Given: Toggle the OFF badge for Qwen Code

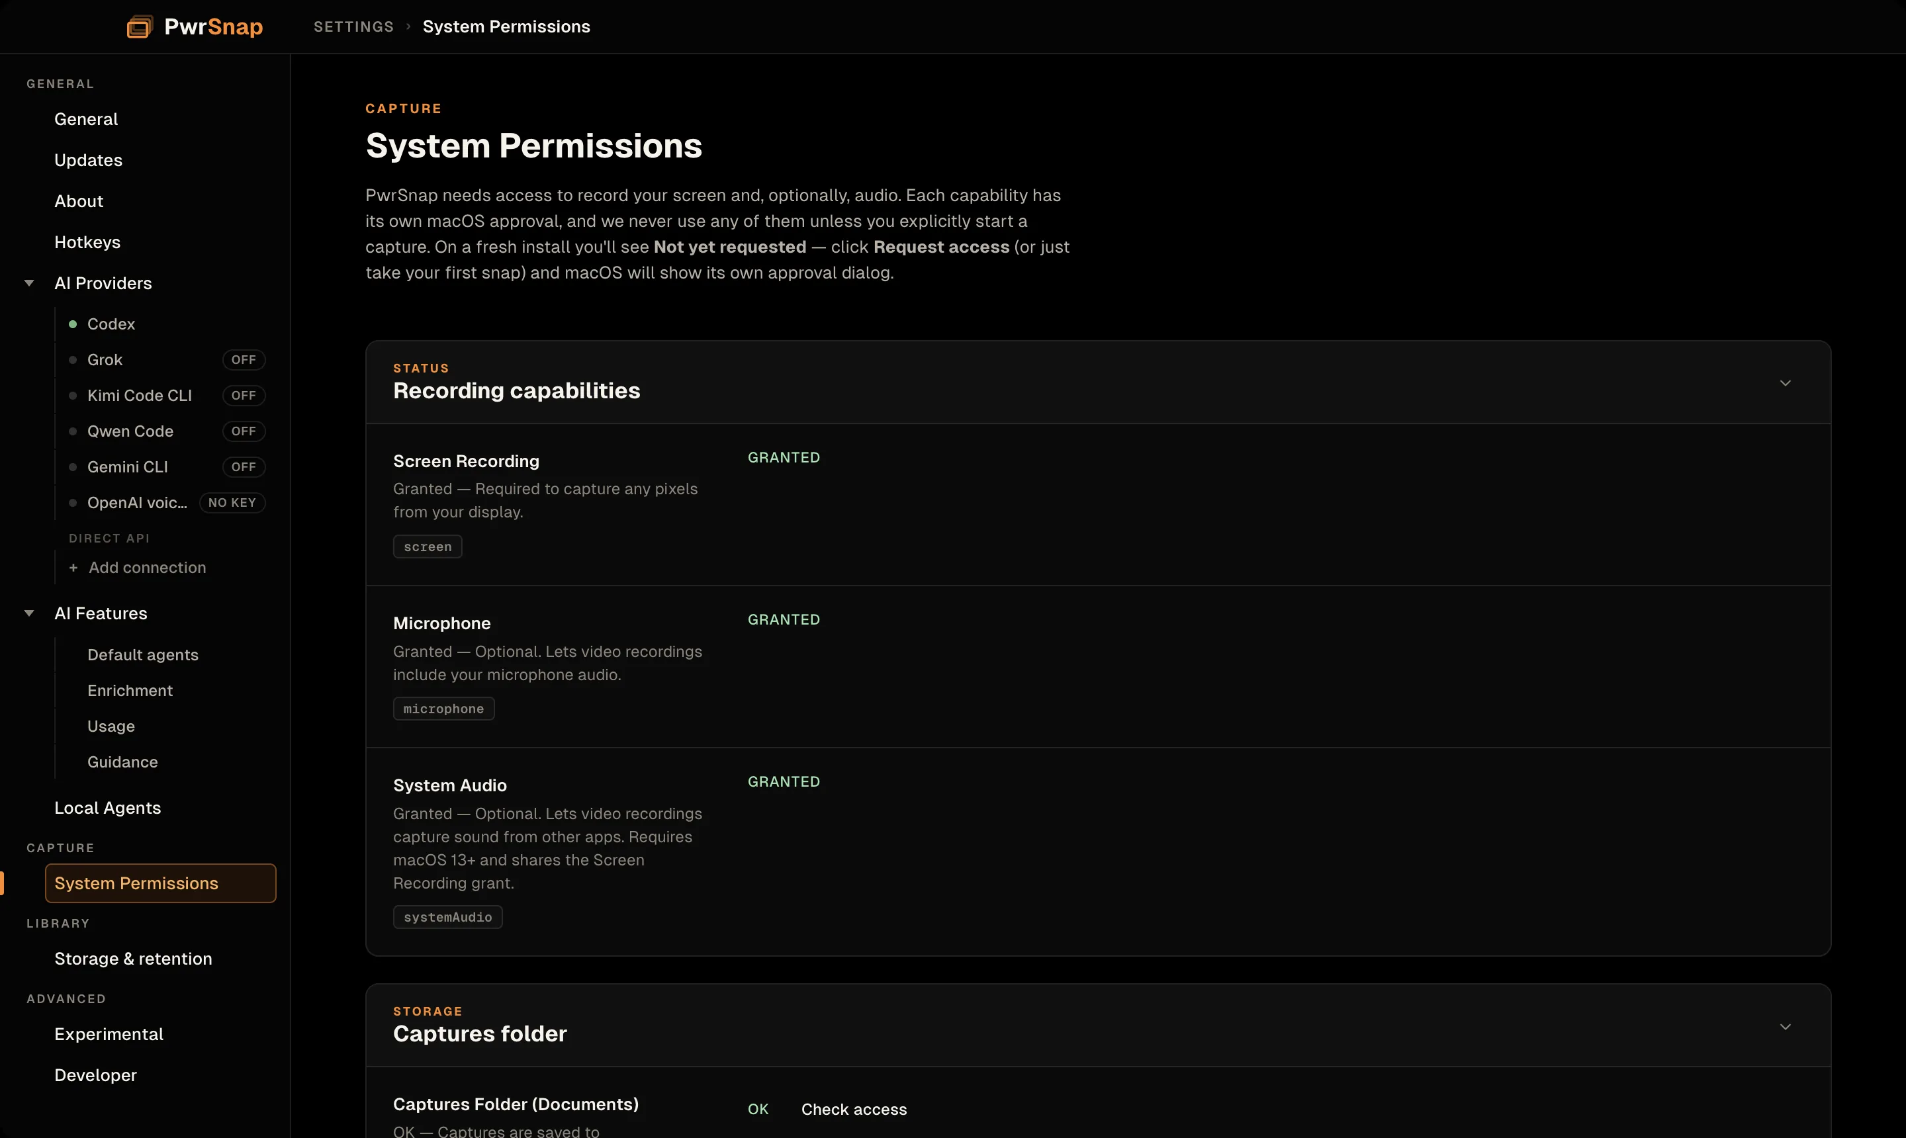Looking at the screenshot, I should [x=244, y=431].
